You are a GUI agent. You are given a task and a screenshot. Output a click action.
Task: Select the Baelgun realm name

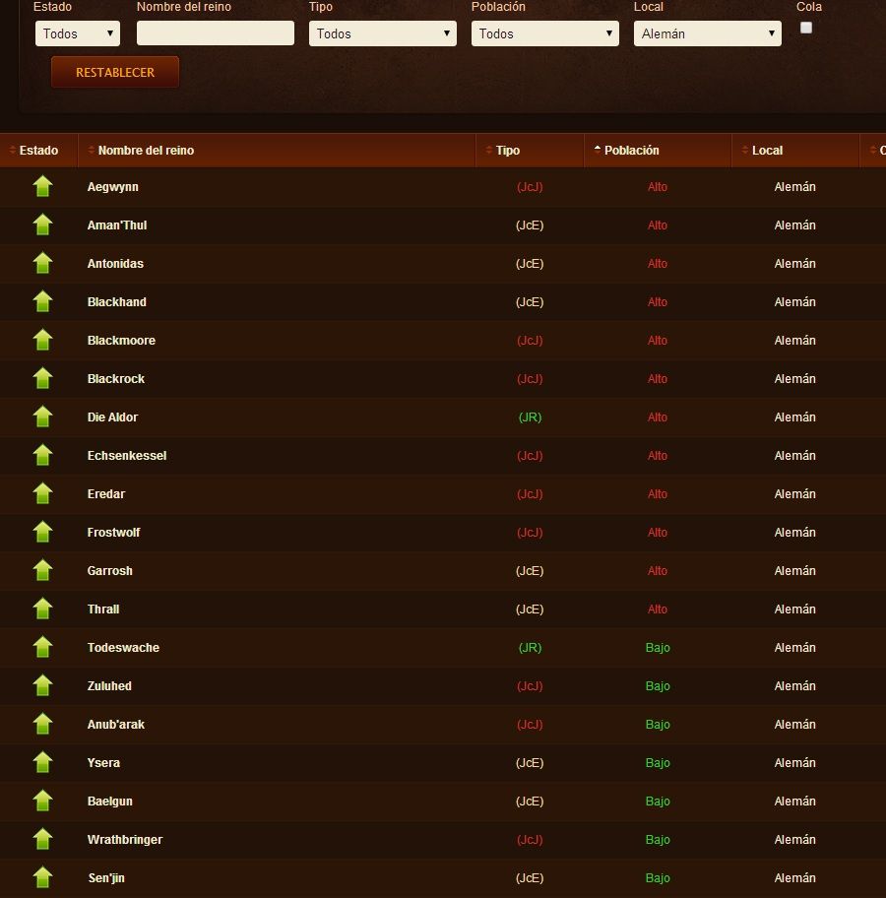pos(110,801)
